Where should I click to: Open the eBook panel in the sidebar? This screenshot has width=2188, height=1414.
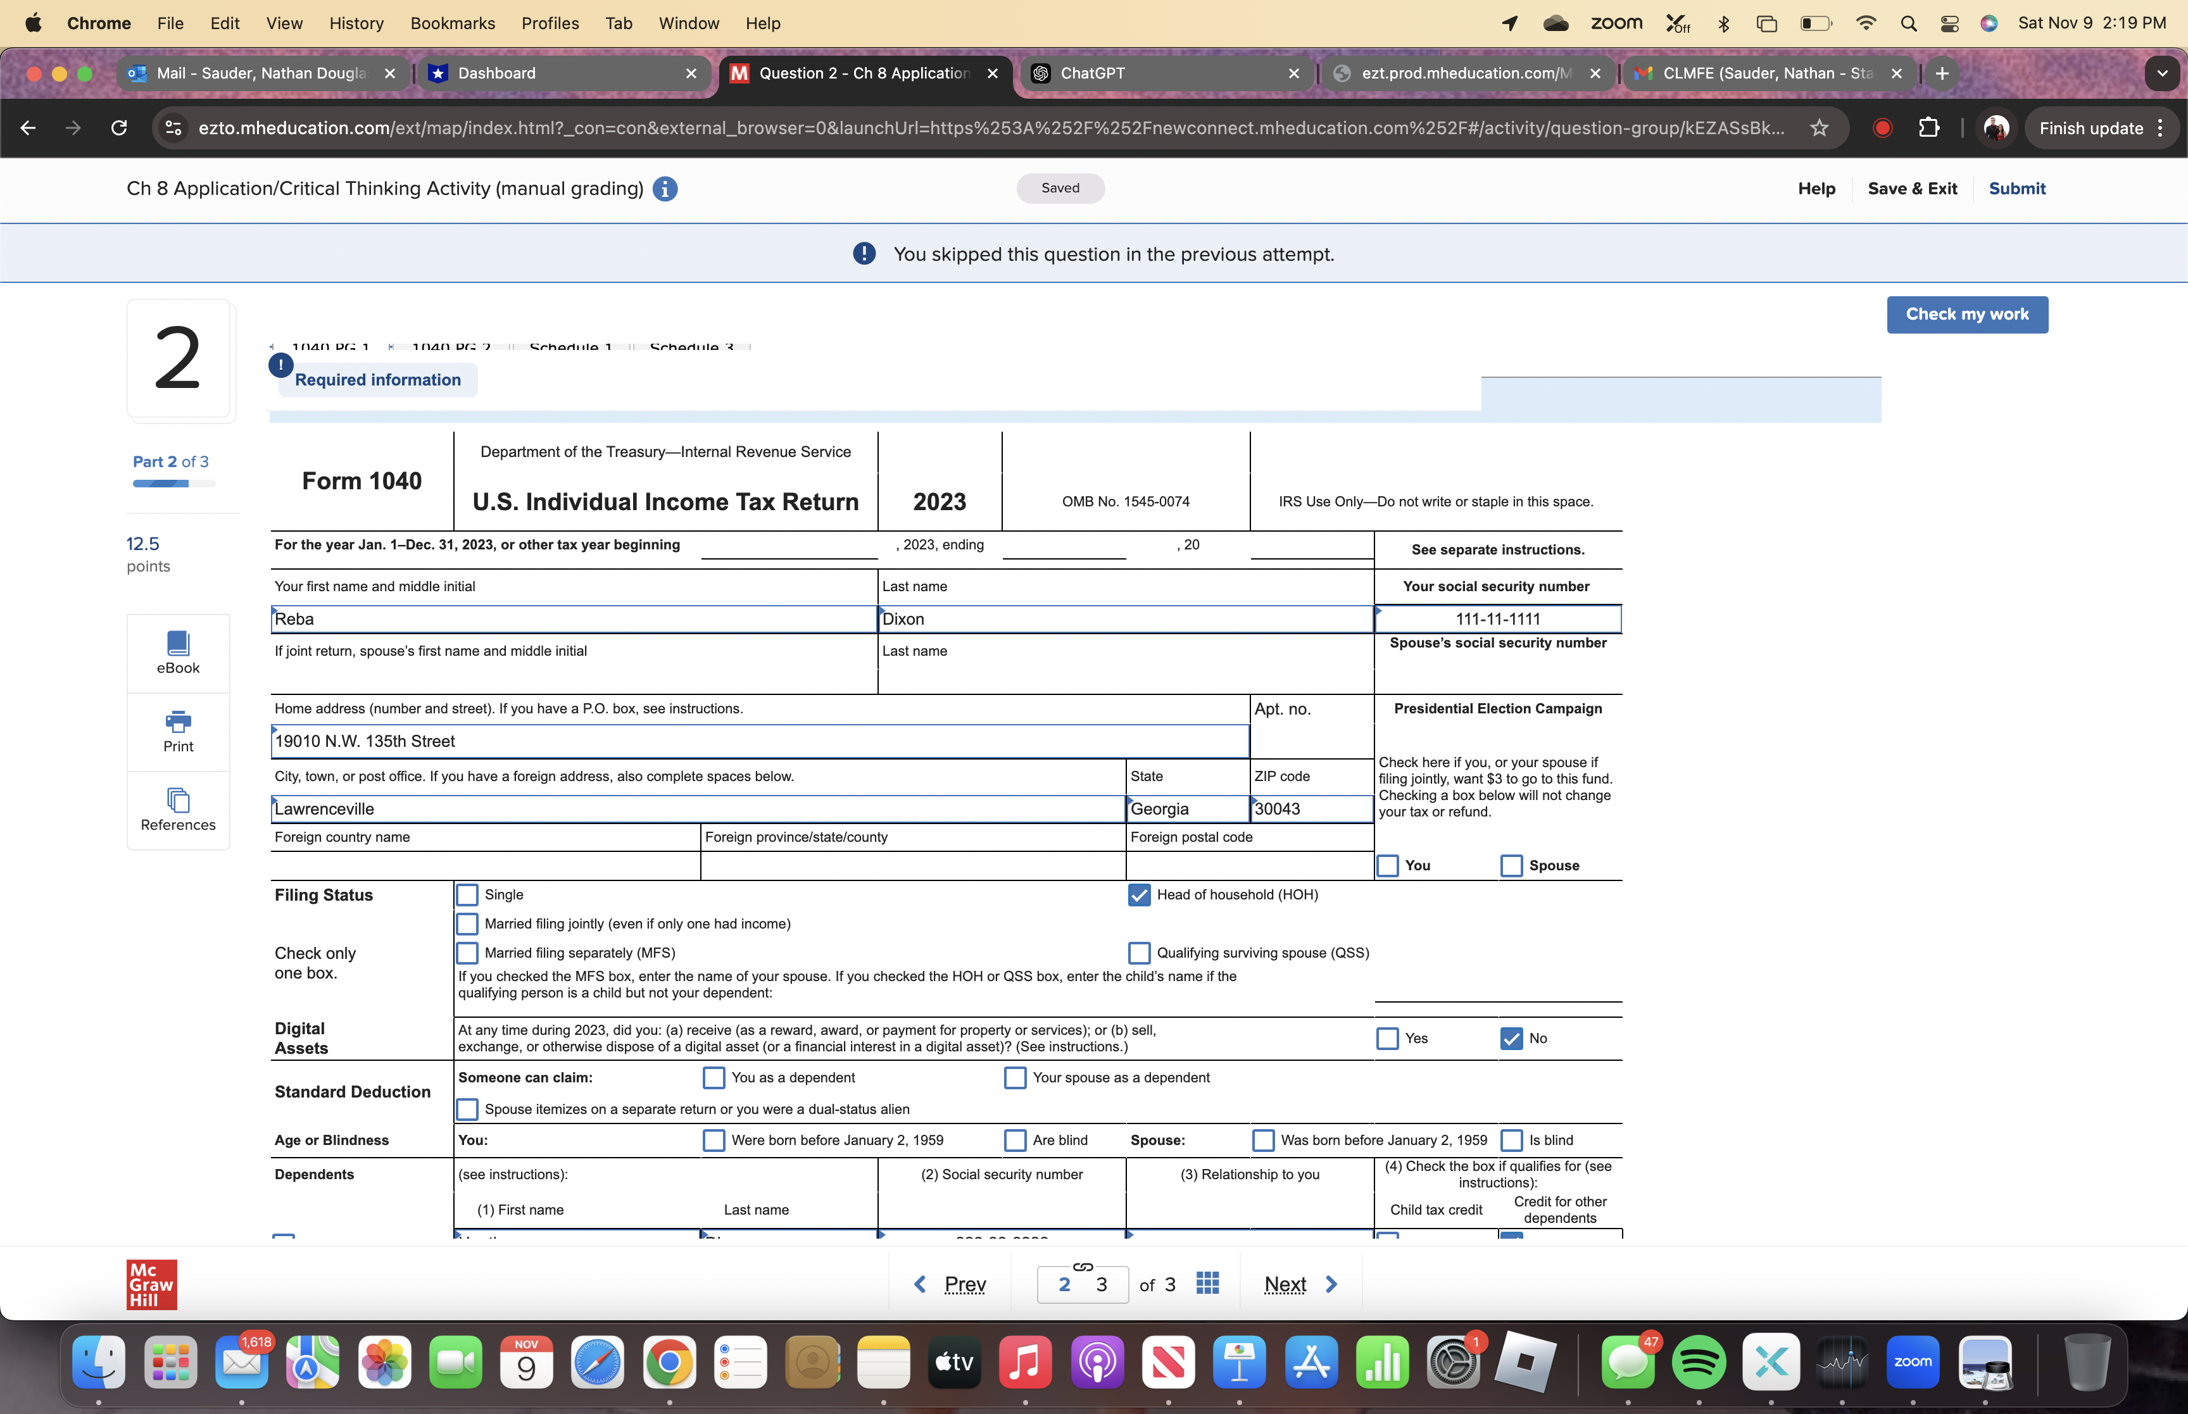pyautogui.click(x=177, y=653)
